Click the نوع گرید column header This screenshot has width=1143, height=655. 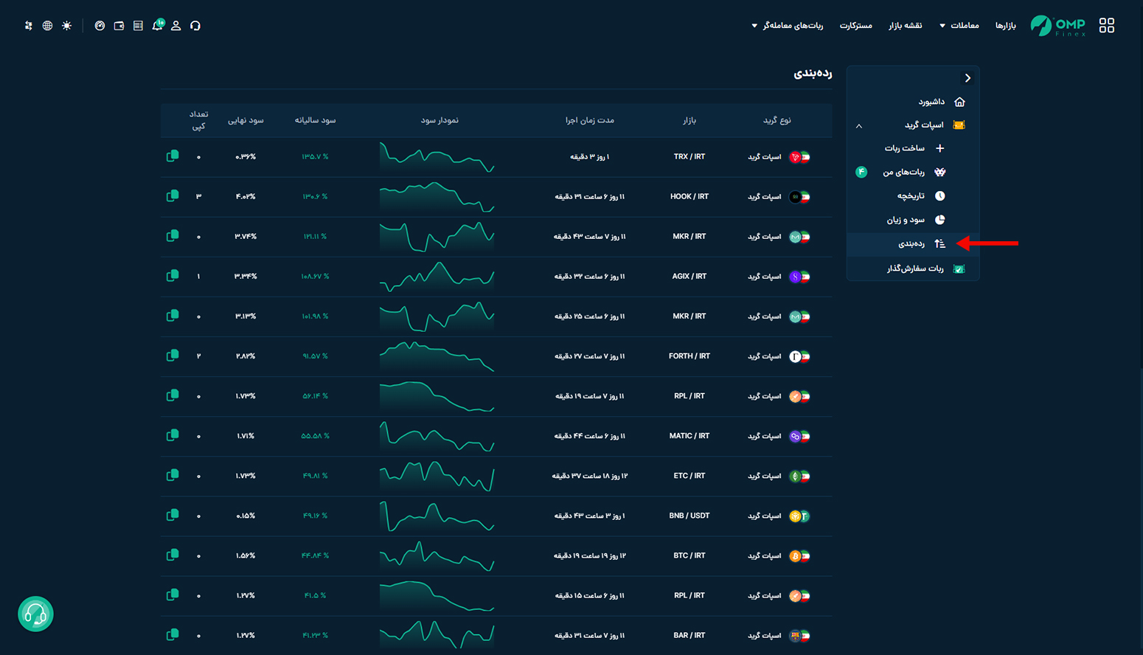(x=777, y=120)
